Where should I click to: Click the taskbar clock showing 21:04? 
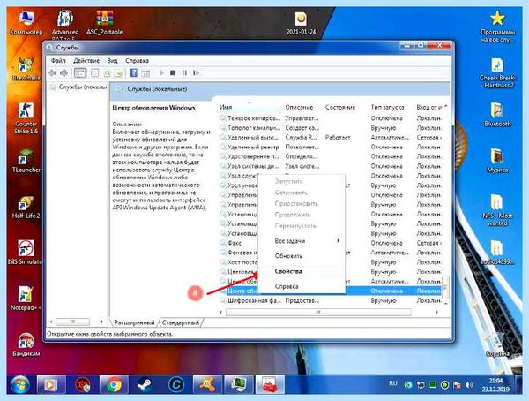(495, 385)
